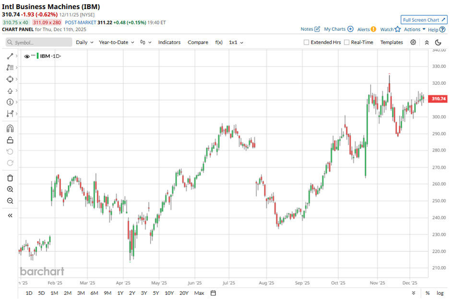Open the 1x1 layout dropdown

tap(236, 42)
